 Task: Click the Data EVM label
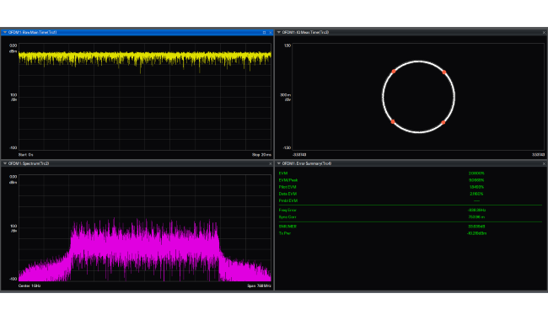(287, 194)
